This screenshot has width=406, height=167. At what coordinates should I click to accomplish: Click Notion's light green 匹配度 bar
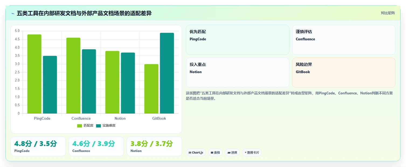coord(112,82)
